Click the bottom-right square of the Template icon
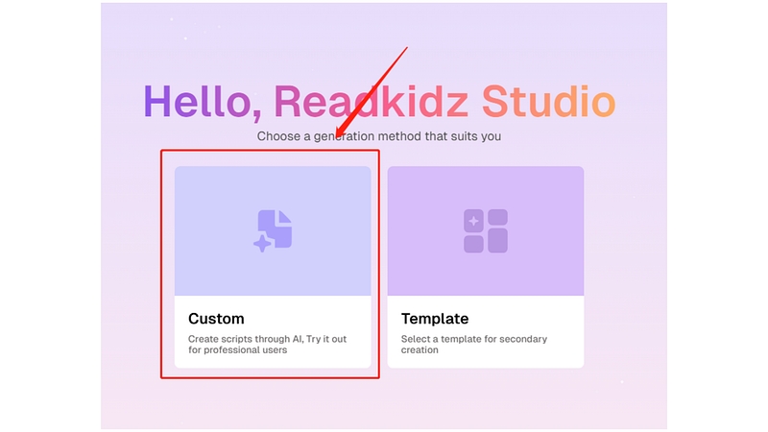 (497, 243)
